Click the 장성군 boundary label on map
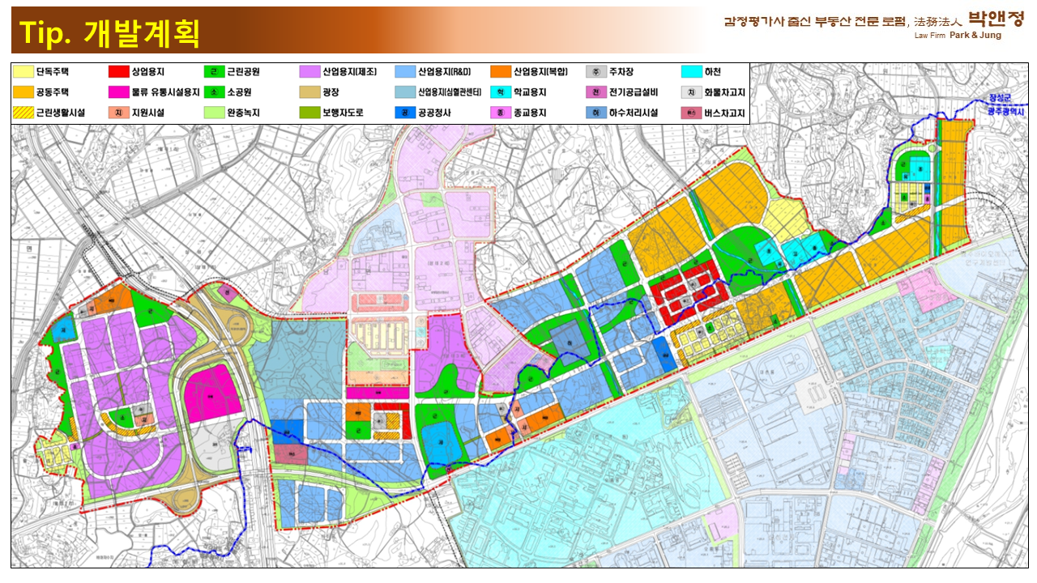 pos(1000,99)
